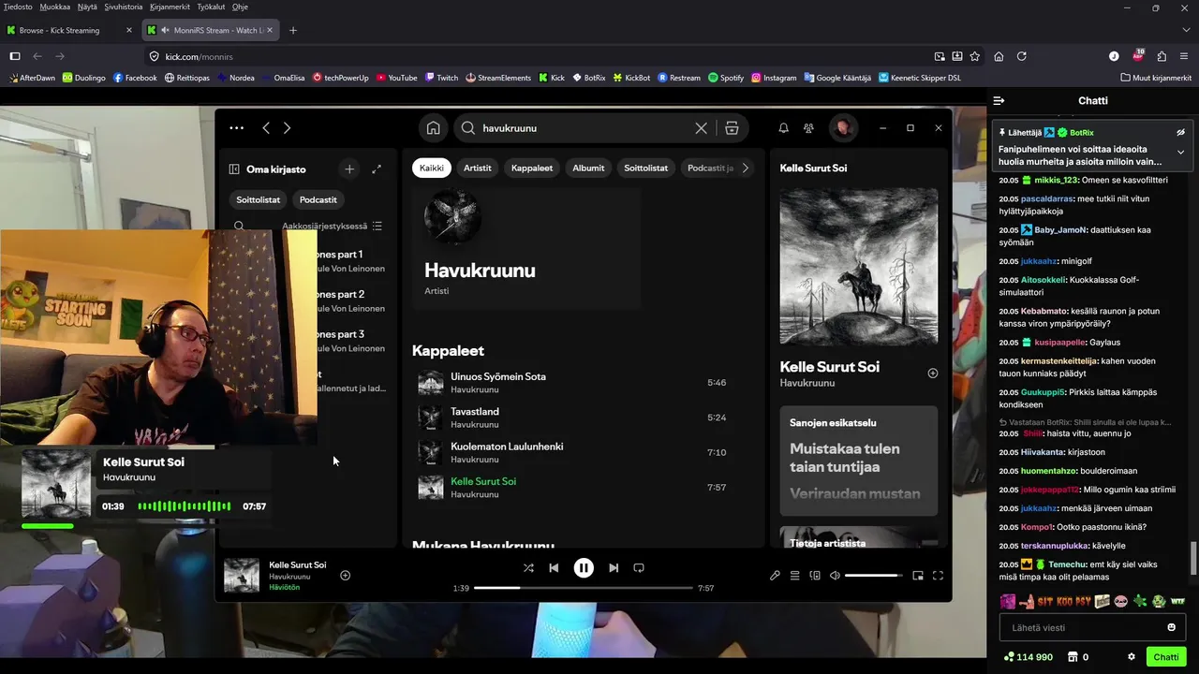Open Spotify Browse icon next to search
Image resolution: width=1199 pixels, height=674 pixels.
coord(732,128)
